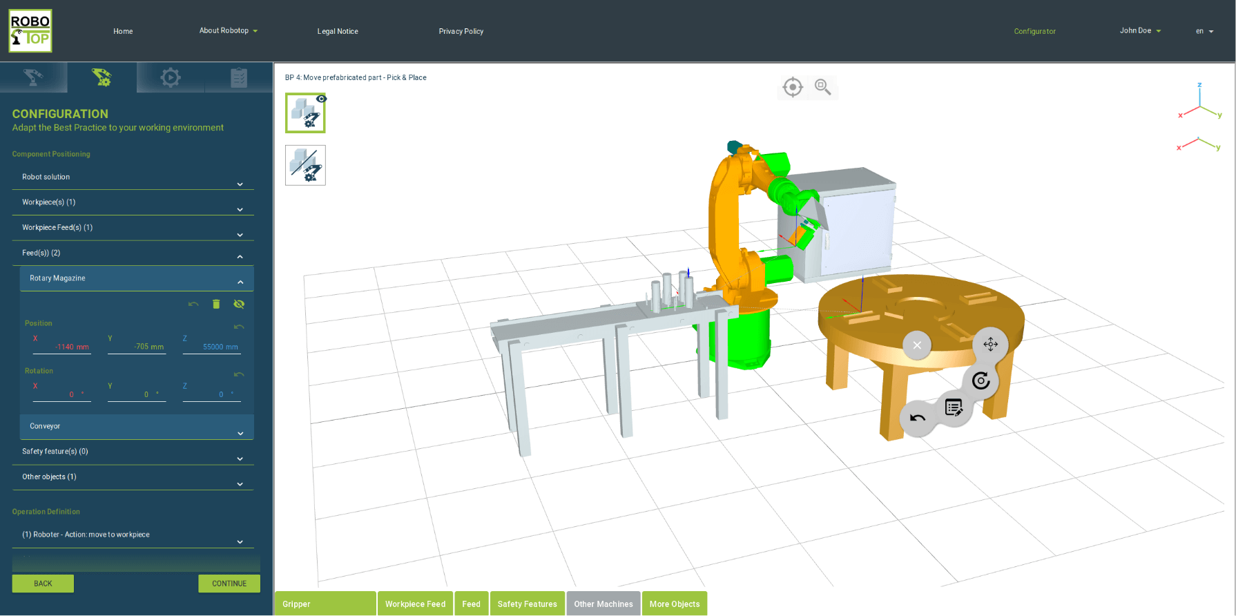Open the robot selection step icon tab

click(x=33, y=77)
